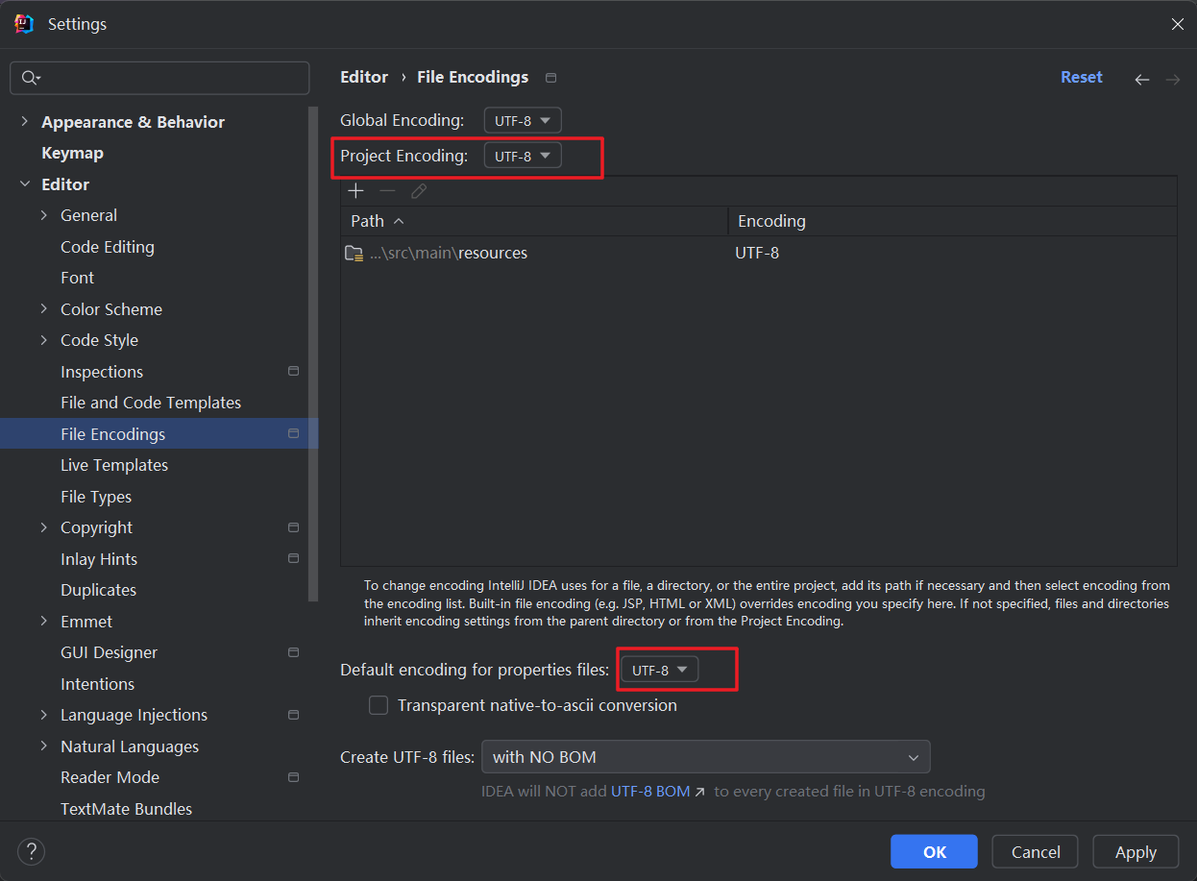
Task: Click the Reset link
Action: click(1081, 78)
